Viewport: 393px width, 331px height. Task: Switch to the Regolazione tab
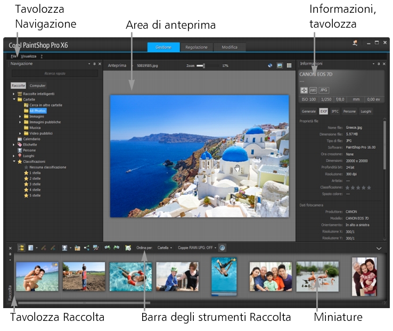tap(196, 47)
